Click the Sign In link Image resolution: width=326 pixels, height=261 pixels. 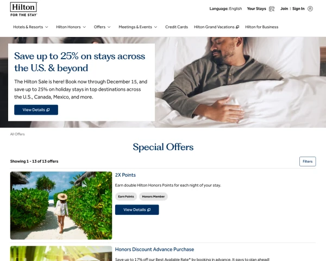point(298,9)
